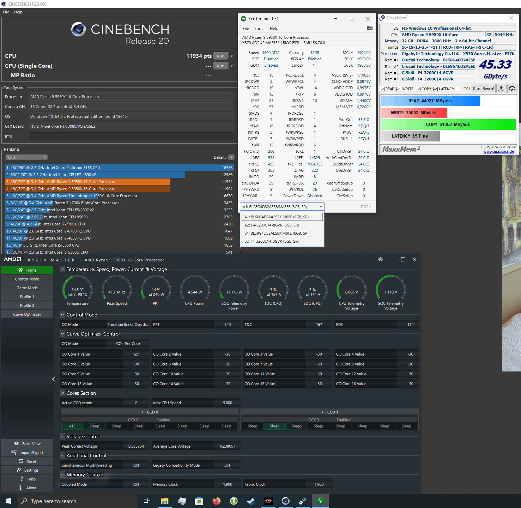Viewport: 521px width, 508px height.
Task: Select the Intel Xeon Platinum 8168 ranking row
Action: click(x=120, y=168)
